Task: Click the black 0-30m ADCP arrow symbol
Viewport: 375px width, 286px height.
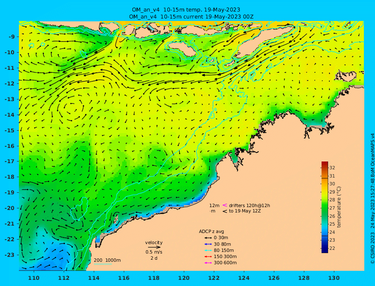Action: 208,238
